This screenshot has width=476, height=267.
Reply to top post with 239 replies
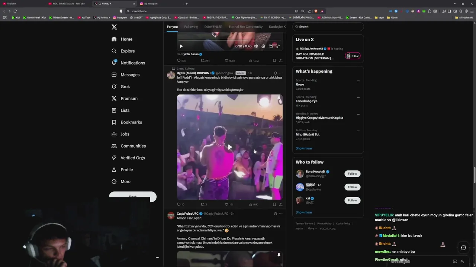point(181,60)
